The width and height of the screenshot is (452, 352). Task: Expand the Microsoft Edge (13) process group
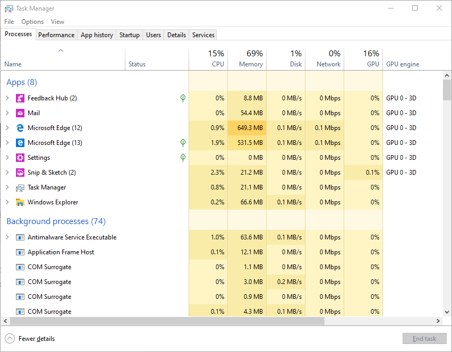pos(7,143)
